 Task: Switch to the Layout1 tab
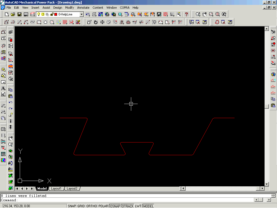click(56, 188)
